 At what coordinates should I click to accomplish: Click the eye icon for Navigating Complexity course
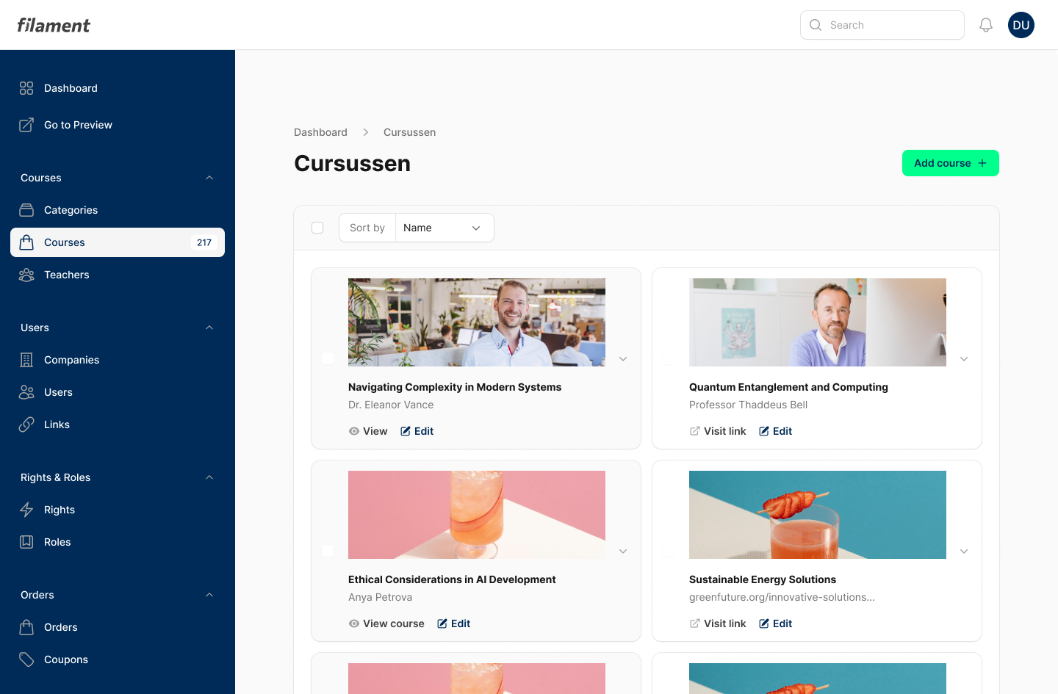[354, 431]
